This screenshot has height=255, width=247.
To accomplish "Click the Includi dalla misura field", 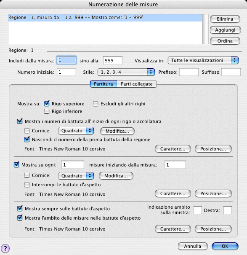I will 66,61.
